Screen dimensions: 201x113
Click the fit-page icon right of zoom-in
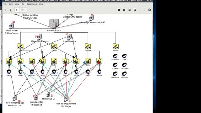pos(130,10)
